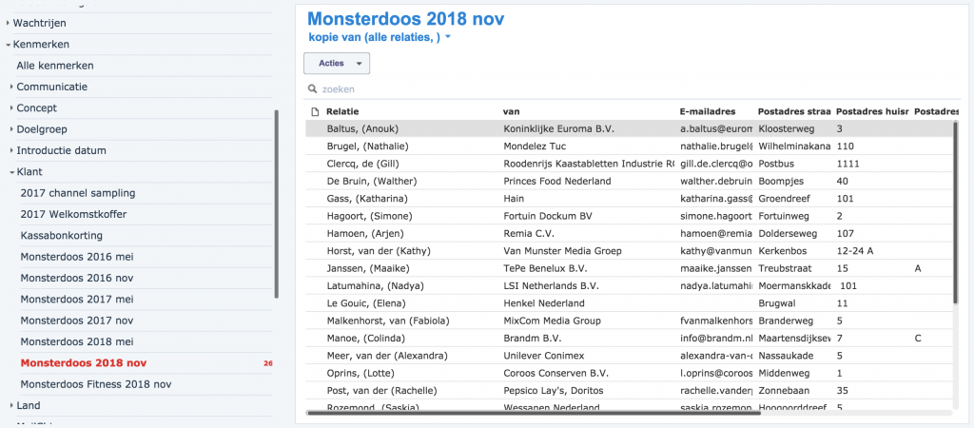
Task: Select 'Alle kenmerken' in the sidebar
Action: (x=54, y=66)
